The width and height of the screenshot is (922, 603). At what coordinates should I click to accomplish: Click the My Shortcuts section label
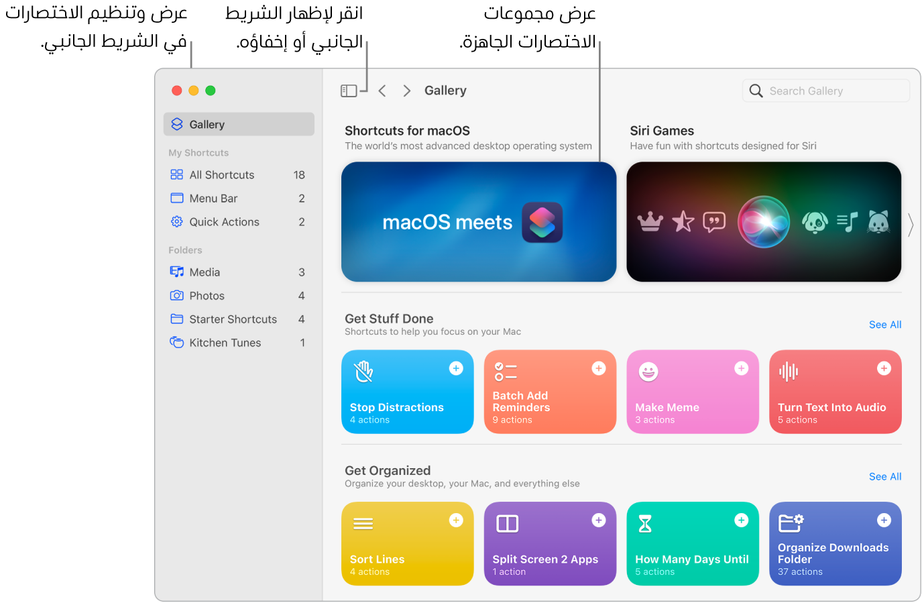click(x=198, y=153)
